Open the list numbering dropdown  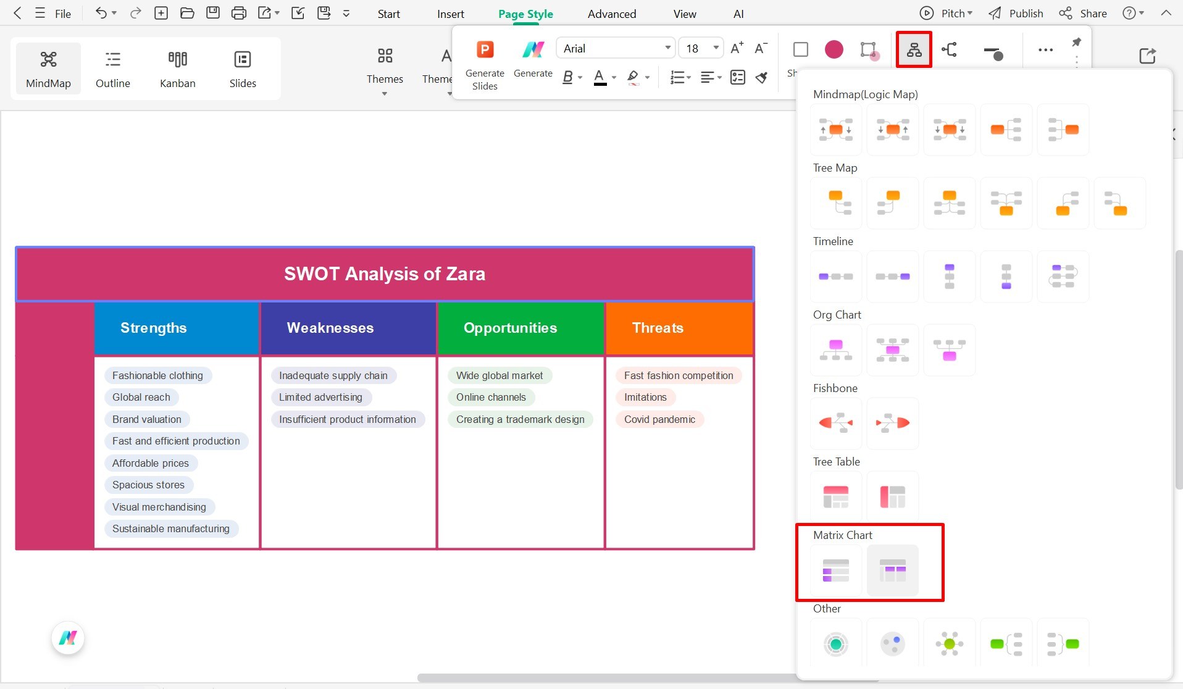tap(680, 77)
